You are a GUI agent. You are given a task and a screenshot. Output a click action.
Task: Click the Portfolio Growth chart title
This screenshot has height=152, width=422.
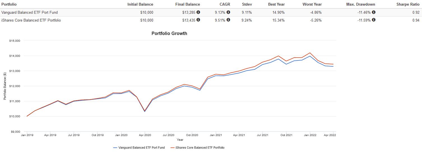(x=169, y=34)
